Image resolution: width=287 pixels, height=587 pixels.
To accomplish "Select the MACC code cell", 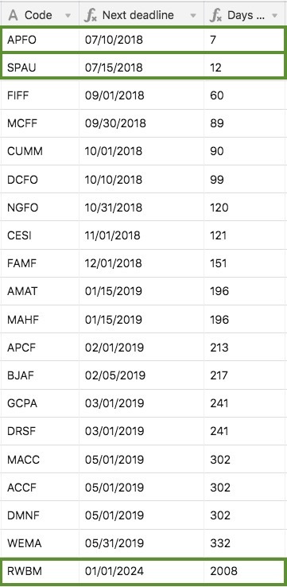I will pos(40,460).
